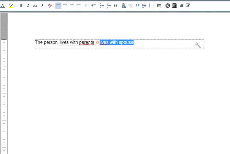Click the eraser clear formatting icon
Image resolution: width=230 pixels, height=154 pixels.
pyautogui.click(x=50, y=6)
